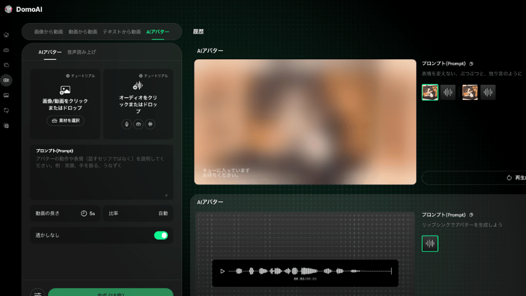Click inside the プロンプト text field
The height and width of the screenshot is (296, 526).
[x=101, y=178]
